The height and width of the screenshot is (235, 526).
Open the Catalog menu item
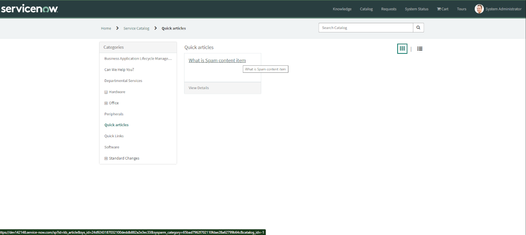(366, 9)
